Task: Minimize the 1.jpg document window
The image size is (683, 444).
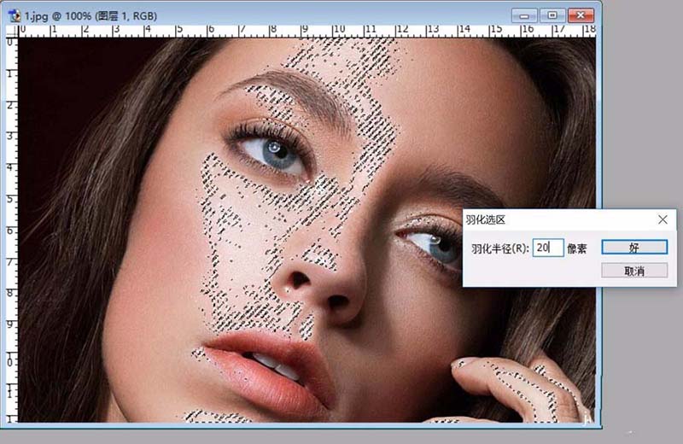Action: coord(525,15)
